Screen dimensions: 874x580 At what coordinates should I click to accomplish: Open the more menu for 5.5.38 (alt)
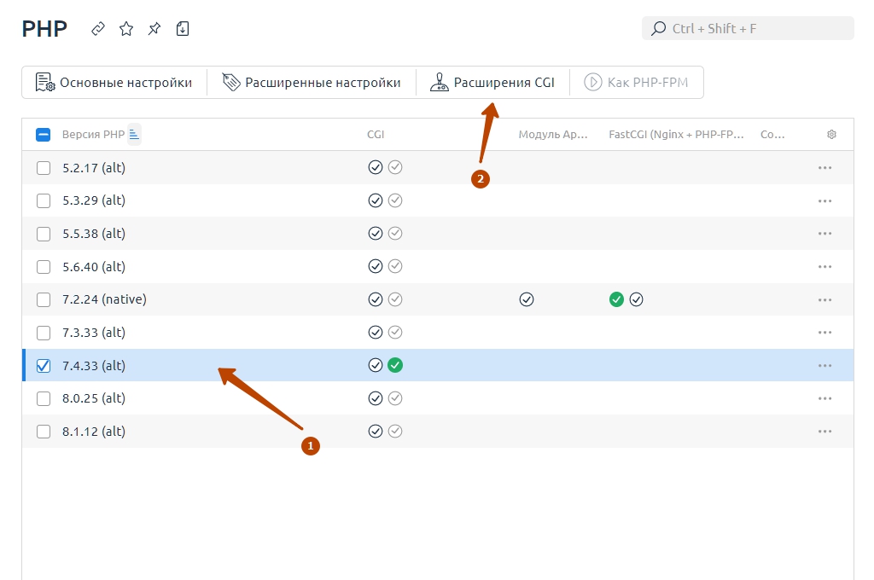pyautogui.click(x=825, y=234)
